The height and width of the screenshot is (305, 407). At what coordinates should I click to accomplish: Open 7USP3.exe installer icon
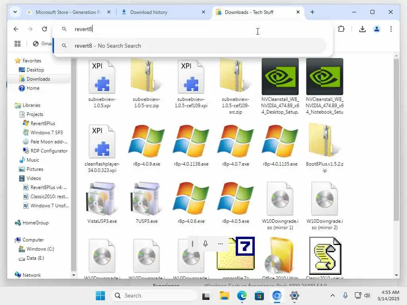click(146, 199)
